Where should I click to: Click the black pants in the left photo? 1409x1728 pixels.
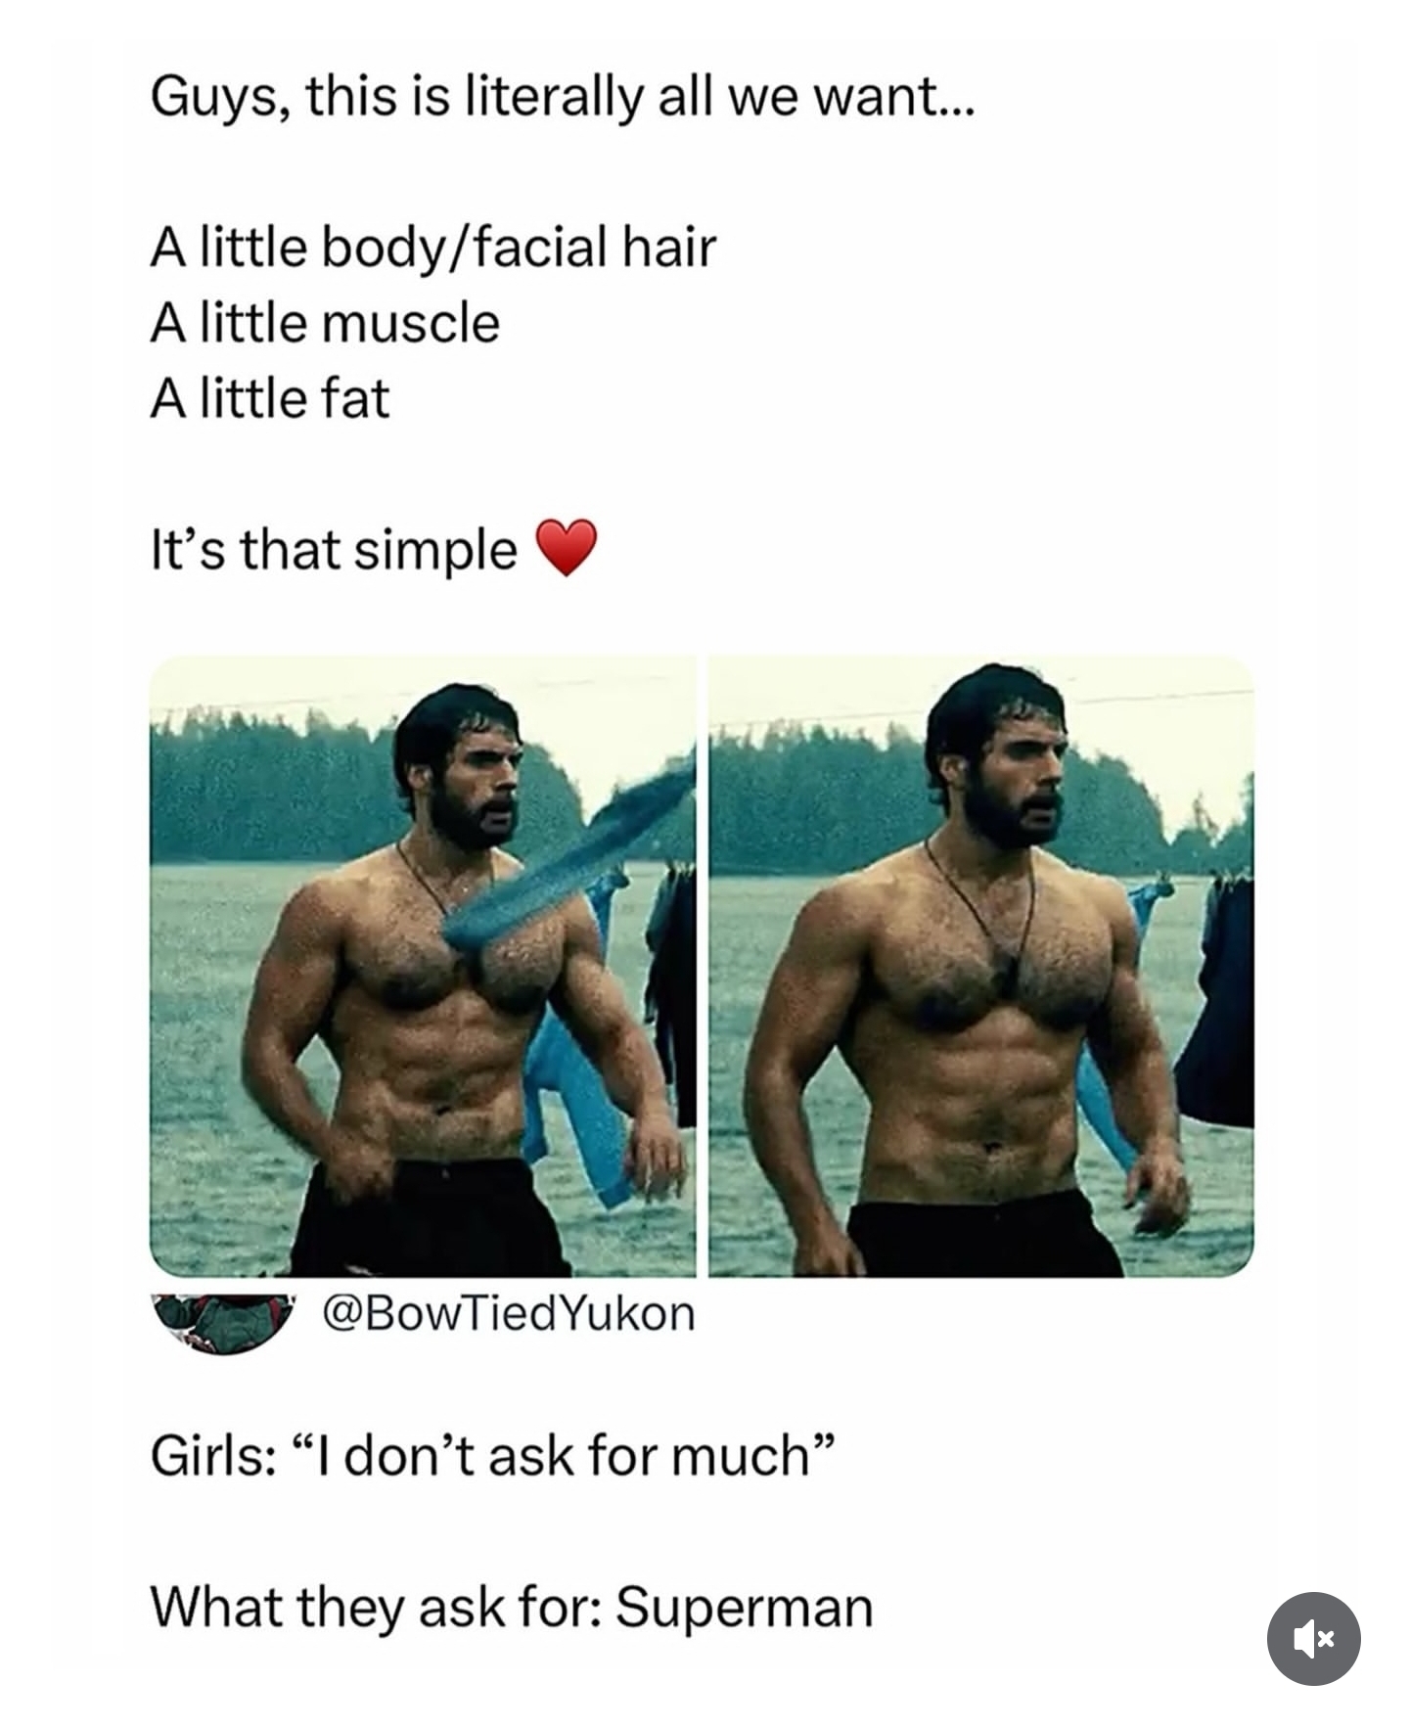431,1218
